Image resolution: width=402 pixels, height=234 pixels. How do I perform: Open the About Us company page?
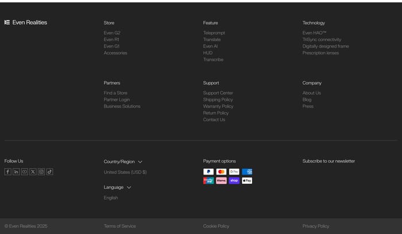pos(312,93)
